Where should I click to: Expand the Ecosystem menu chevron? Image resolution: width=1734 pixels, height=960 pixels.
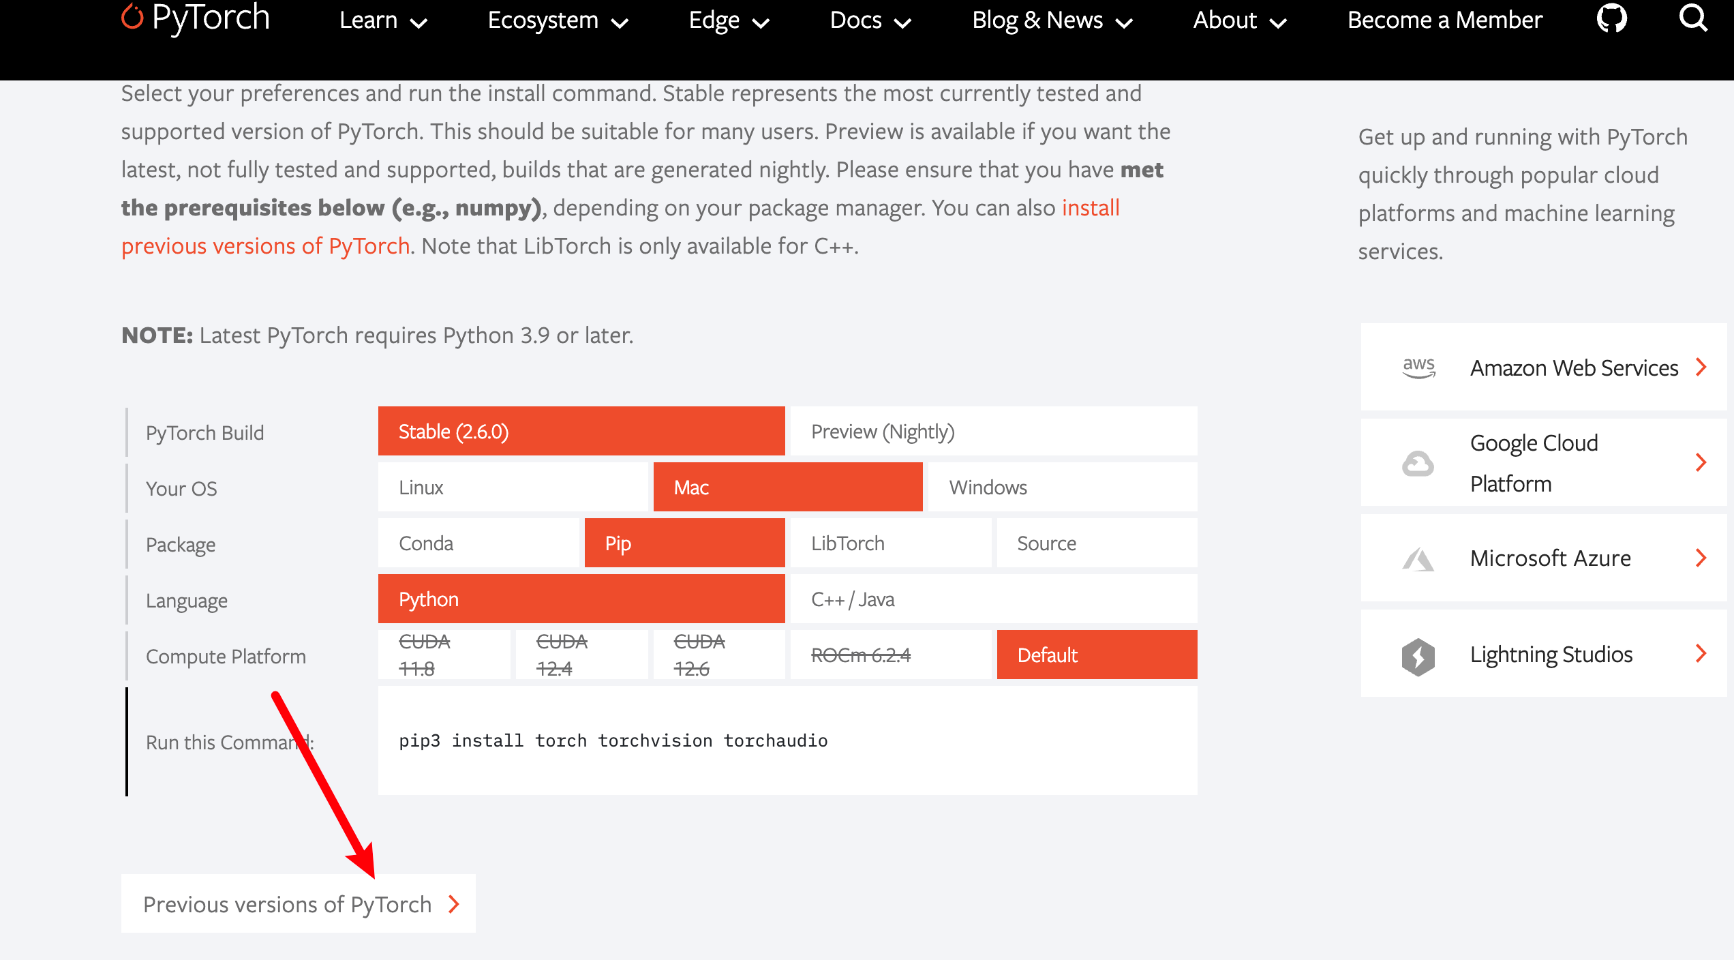click(x=620, y=23)
